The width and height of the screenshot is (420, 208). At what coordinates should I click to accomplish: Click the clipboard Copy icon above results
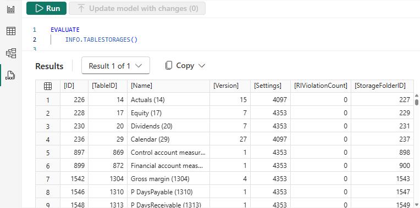[x=168, y=65]
